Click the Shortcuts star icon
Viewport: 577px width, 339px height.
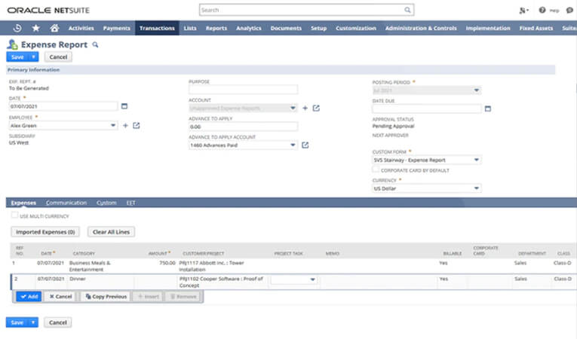[x=35, y=28]
